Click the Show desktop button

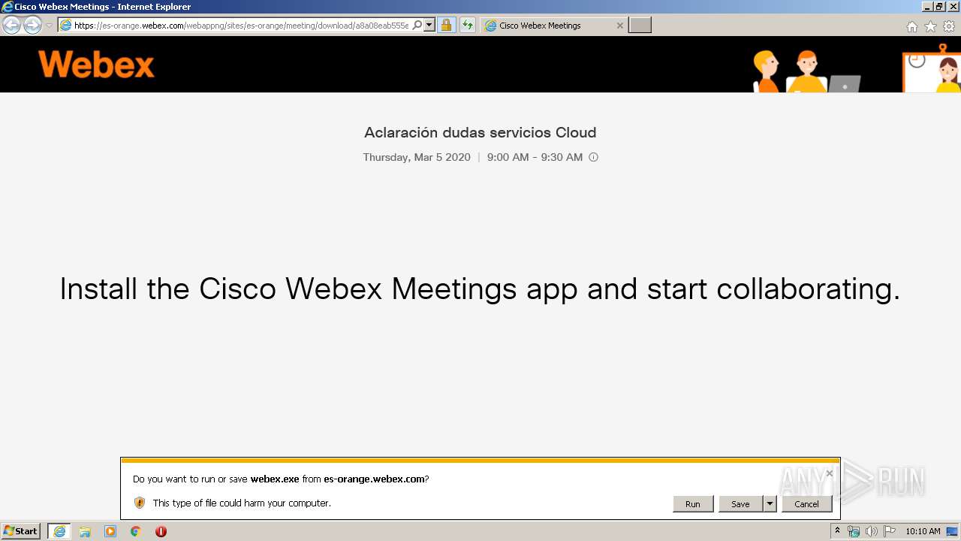[x=953, y=531]
